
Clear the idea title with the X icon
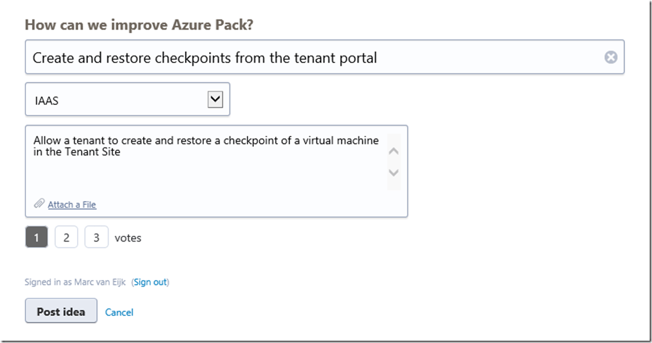[611, 57]
